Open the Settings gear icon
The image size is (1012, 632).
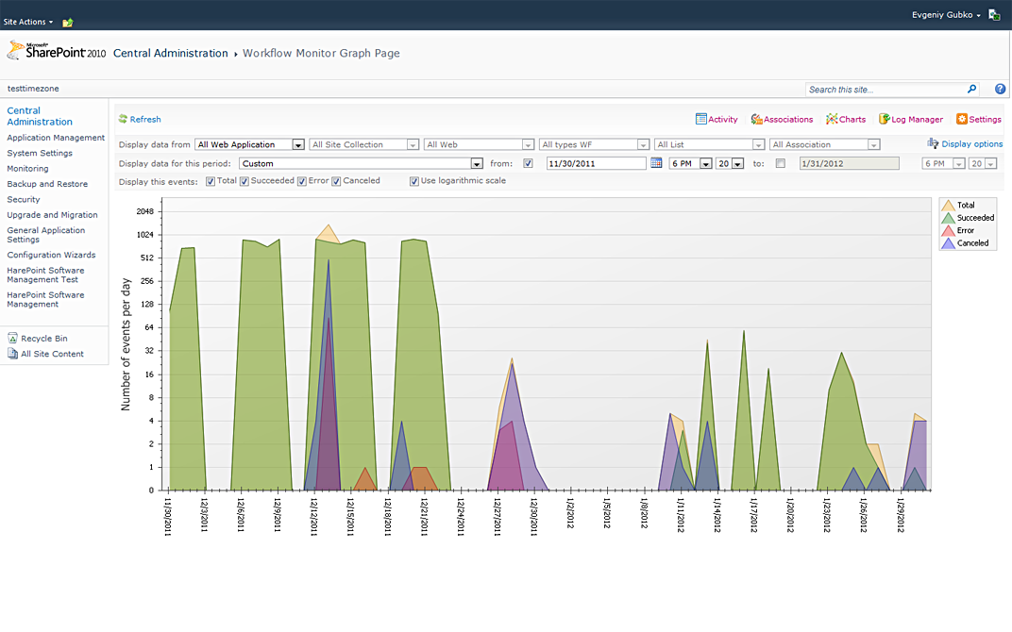pyautogui.click(x=961, y=120)
